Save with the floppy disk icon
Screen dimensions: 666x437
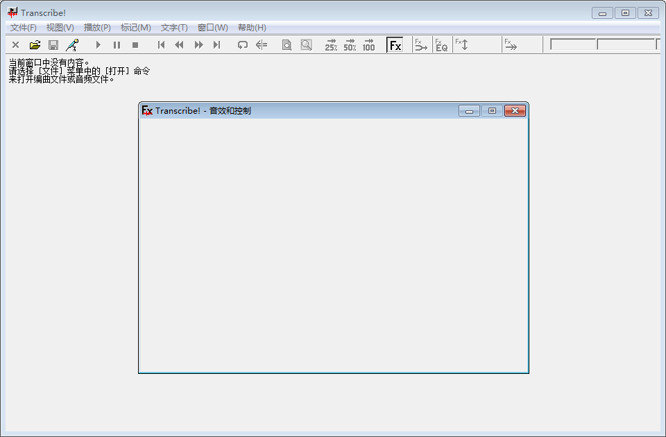point(53,44)
